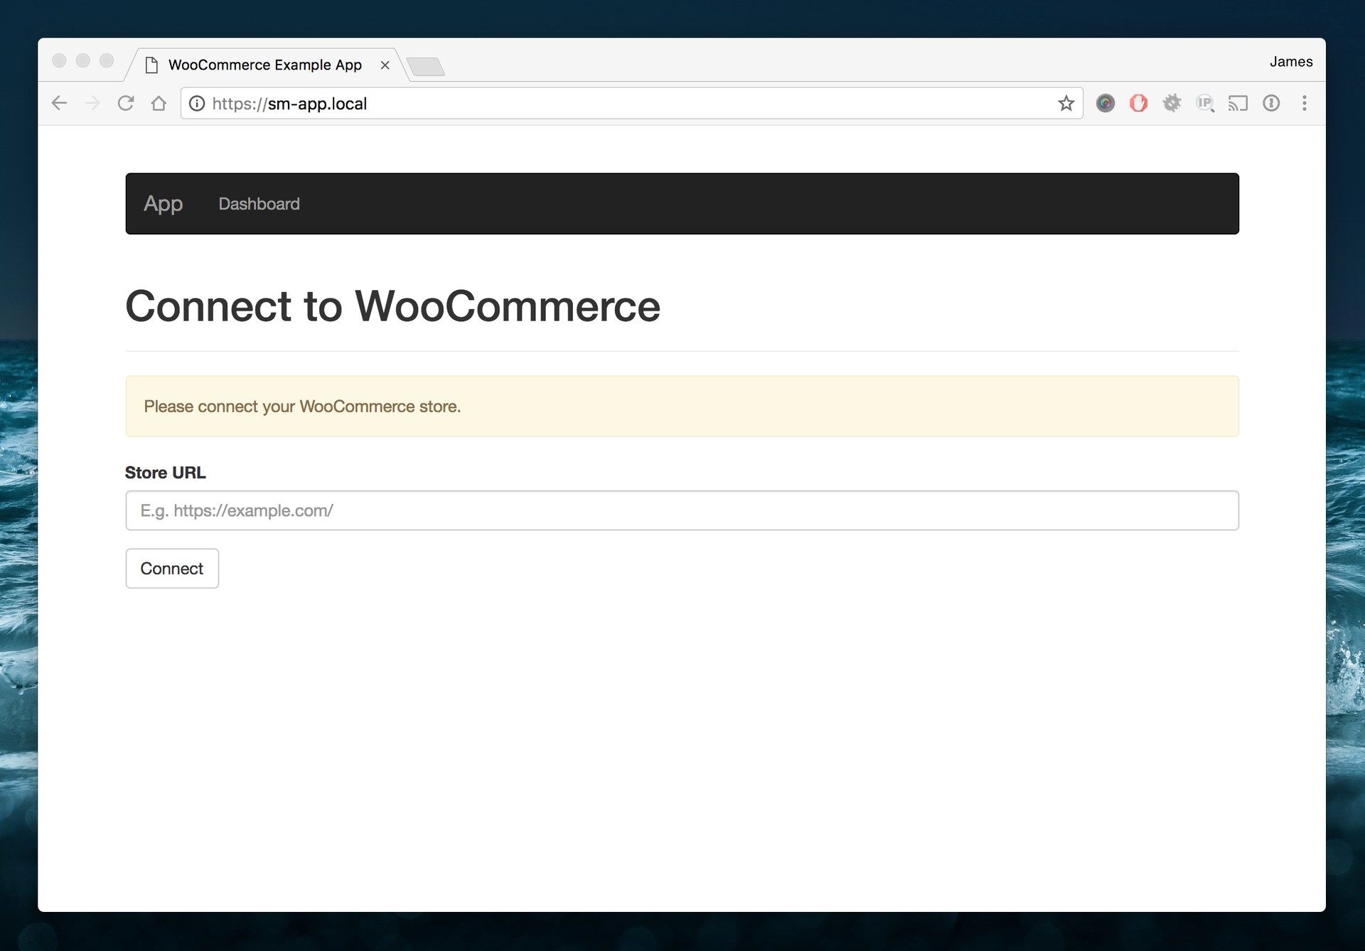Screen dimensions: 1365x951
Task: Switch to the Dashboard menu item
Action: (x=259, y=204)
